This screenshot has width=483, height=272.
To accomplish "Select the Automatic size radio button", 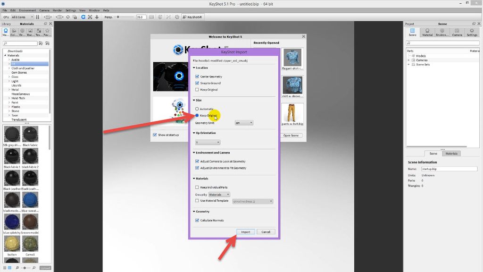I will point(197,109).
